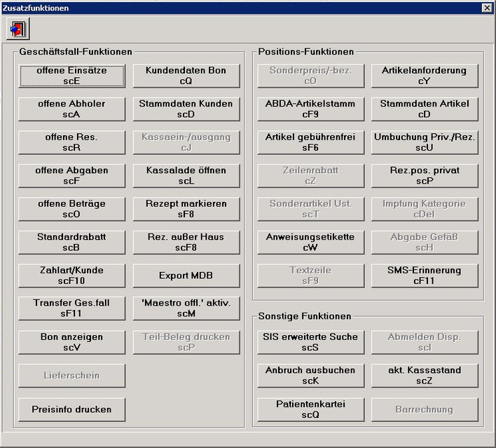
Task: Choose the Standardrabatt button
Action: tap(71, 242)
